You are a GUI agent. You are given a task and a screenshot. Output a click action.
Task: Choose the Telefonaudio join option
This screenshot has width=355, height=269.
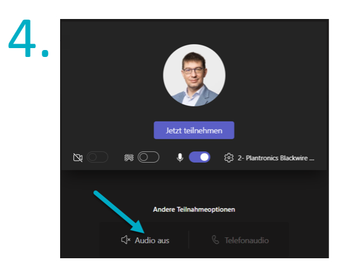240,240
